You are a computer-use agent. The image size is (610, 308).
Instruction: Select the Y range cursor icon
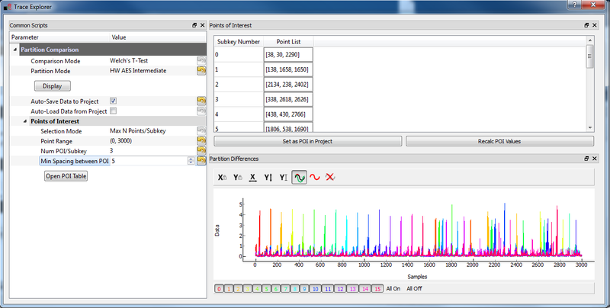[284, 178]
